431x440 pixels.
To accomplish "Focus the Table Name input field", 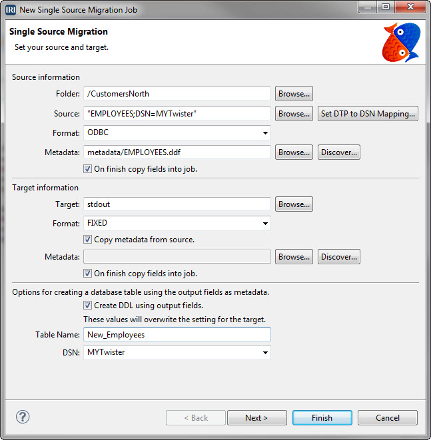I will 177,335.
